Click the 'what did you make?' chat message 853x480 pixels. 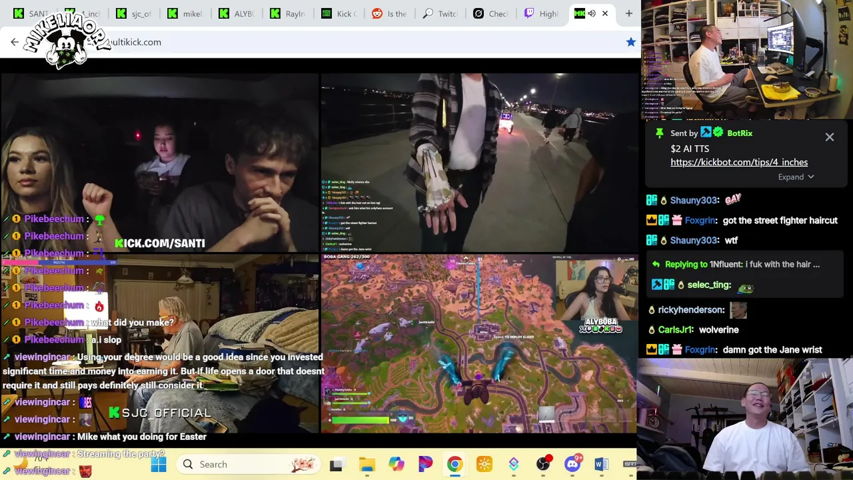pyautogui.click(x=132, y=322)
